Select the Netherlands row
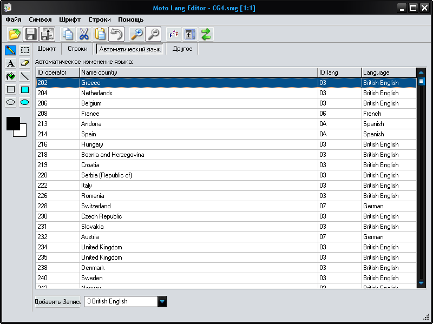The height and width of the screenshot is (324, 433). click(226, 93)
